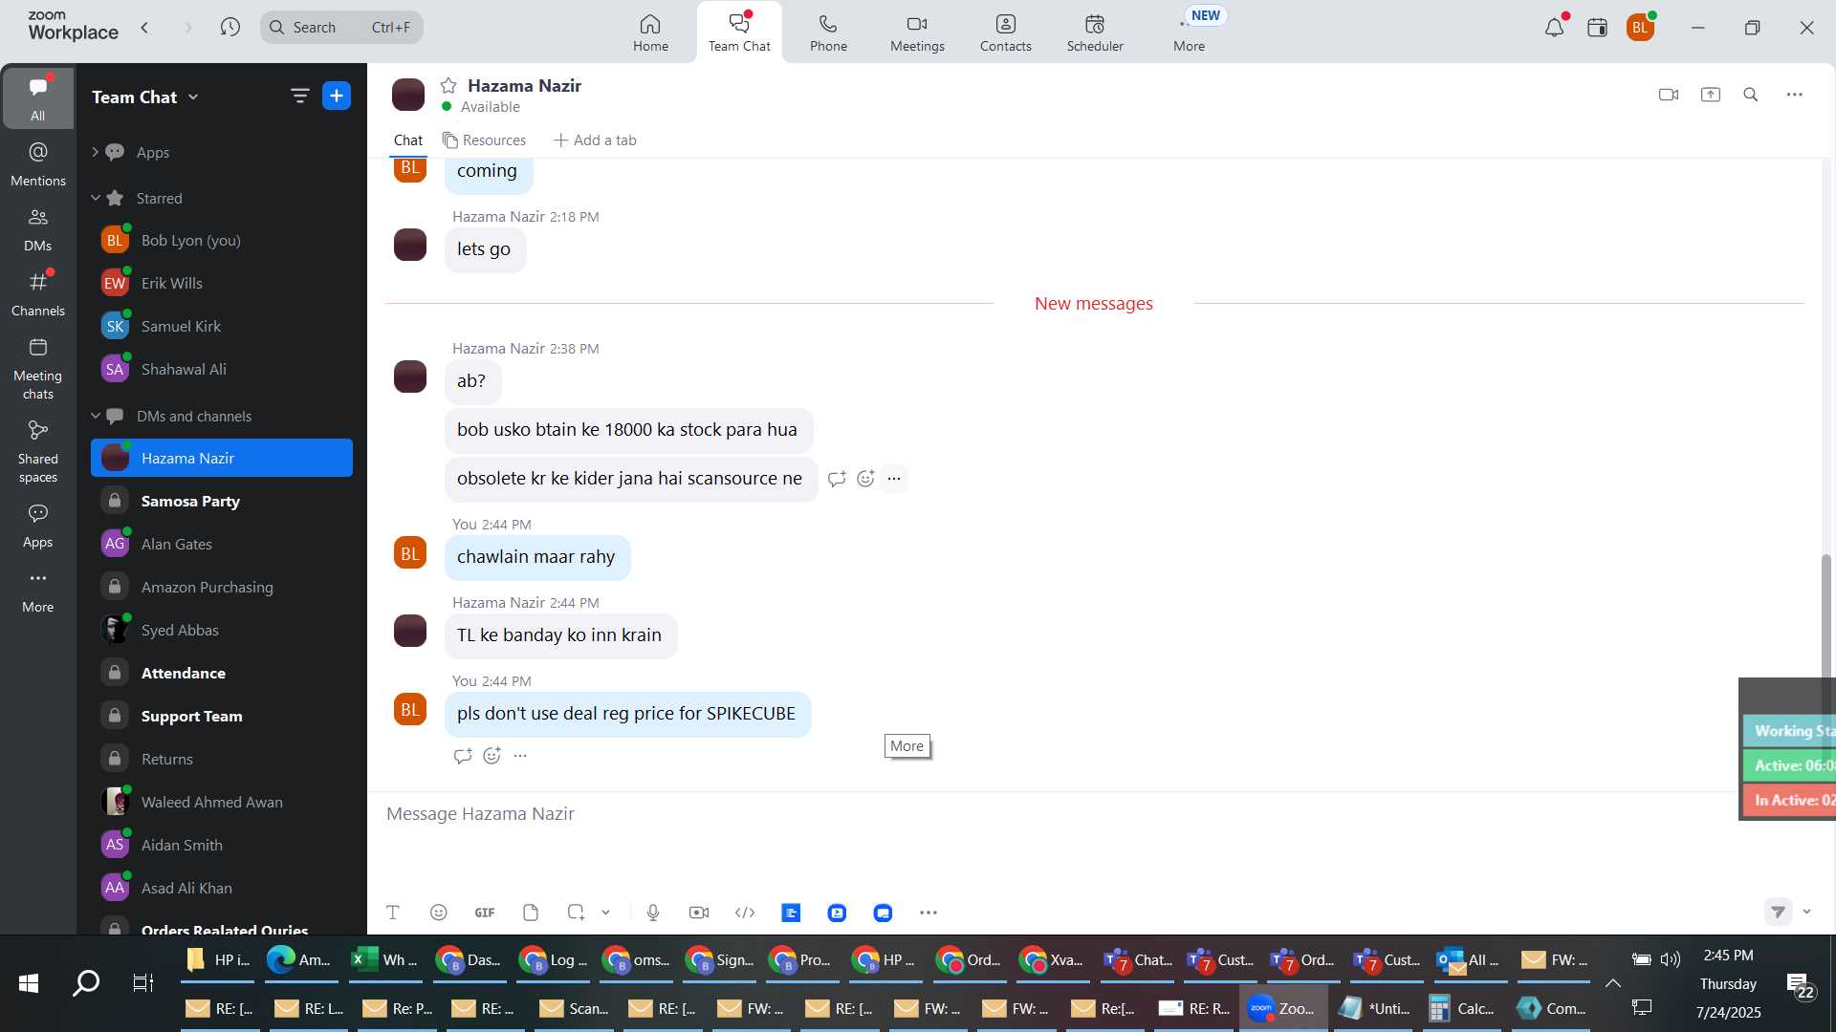Open the calendar icon in top bar

1597,28
